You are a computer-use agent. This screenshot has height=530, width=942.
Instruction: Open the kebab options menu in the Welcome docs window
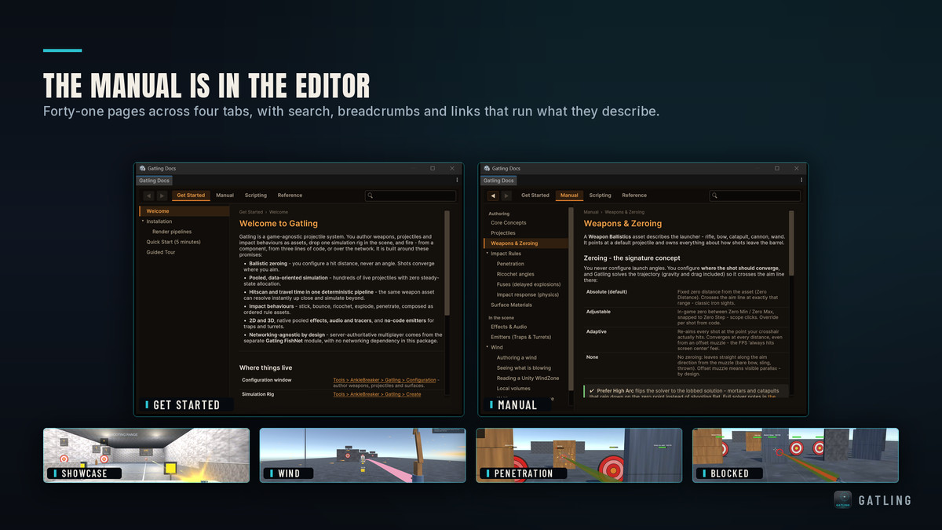(457, 181)
